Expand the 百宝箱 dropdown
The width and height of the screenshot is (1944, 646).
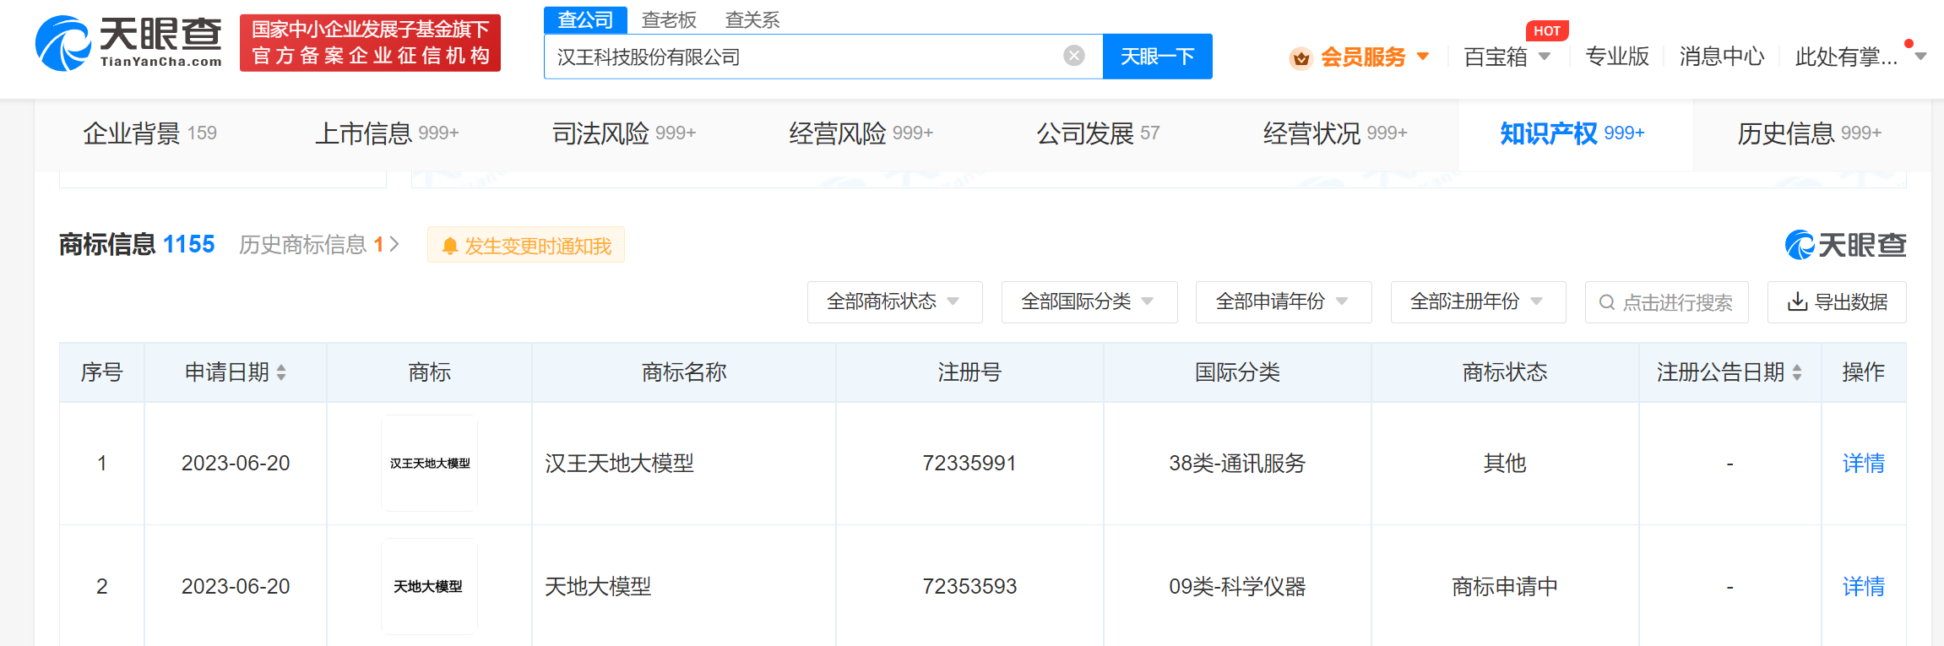click(1545, 57)
